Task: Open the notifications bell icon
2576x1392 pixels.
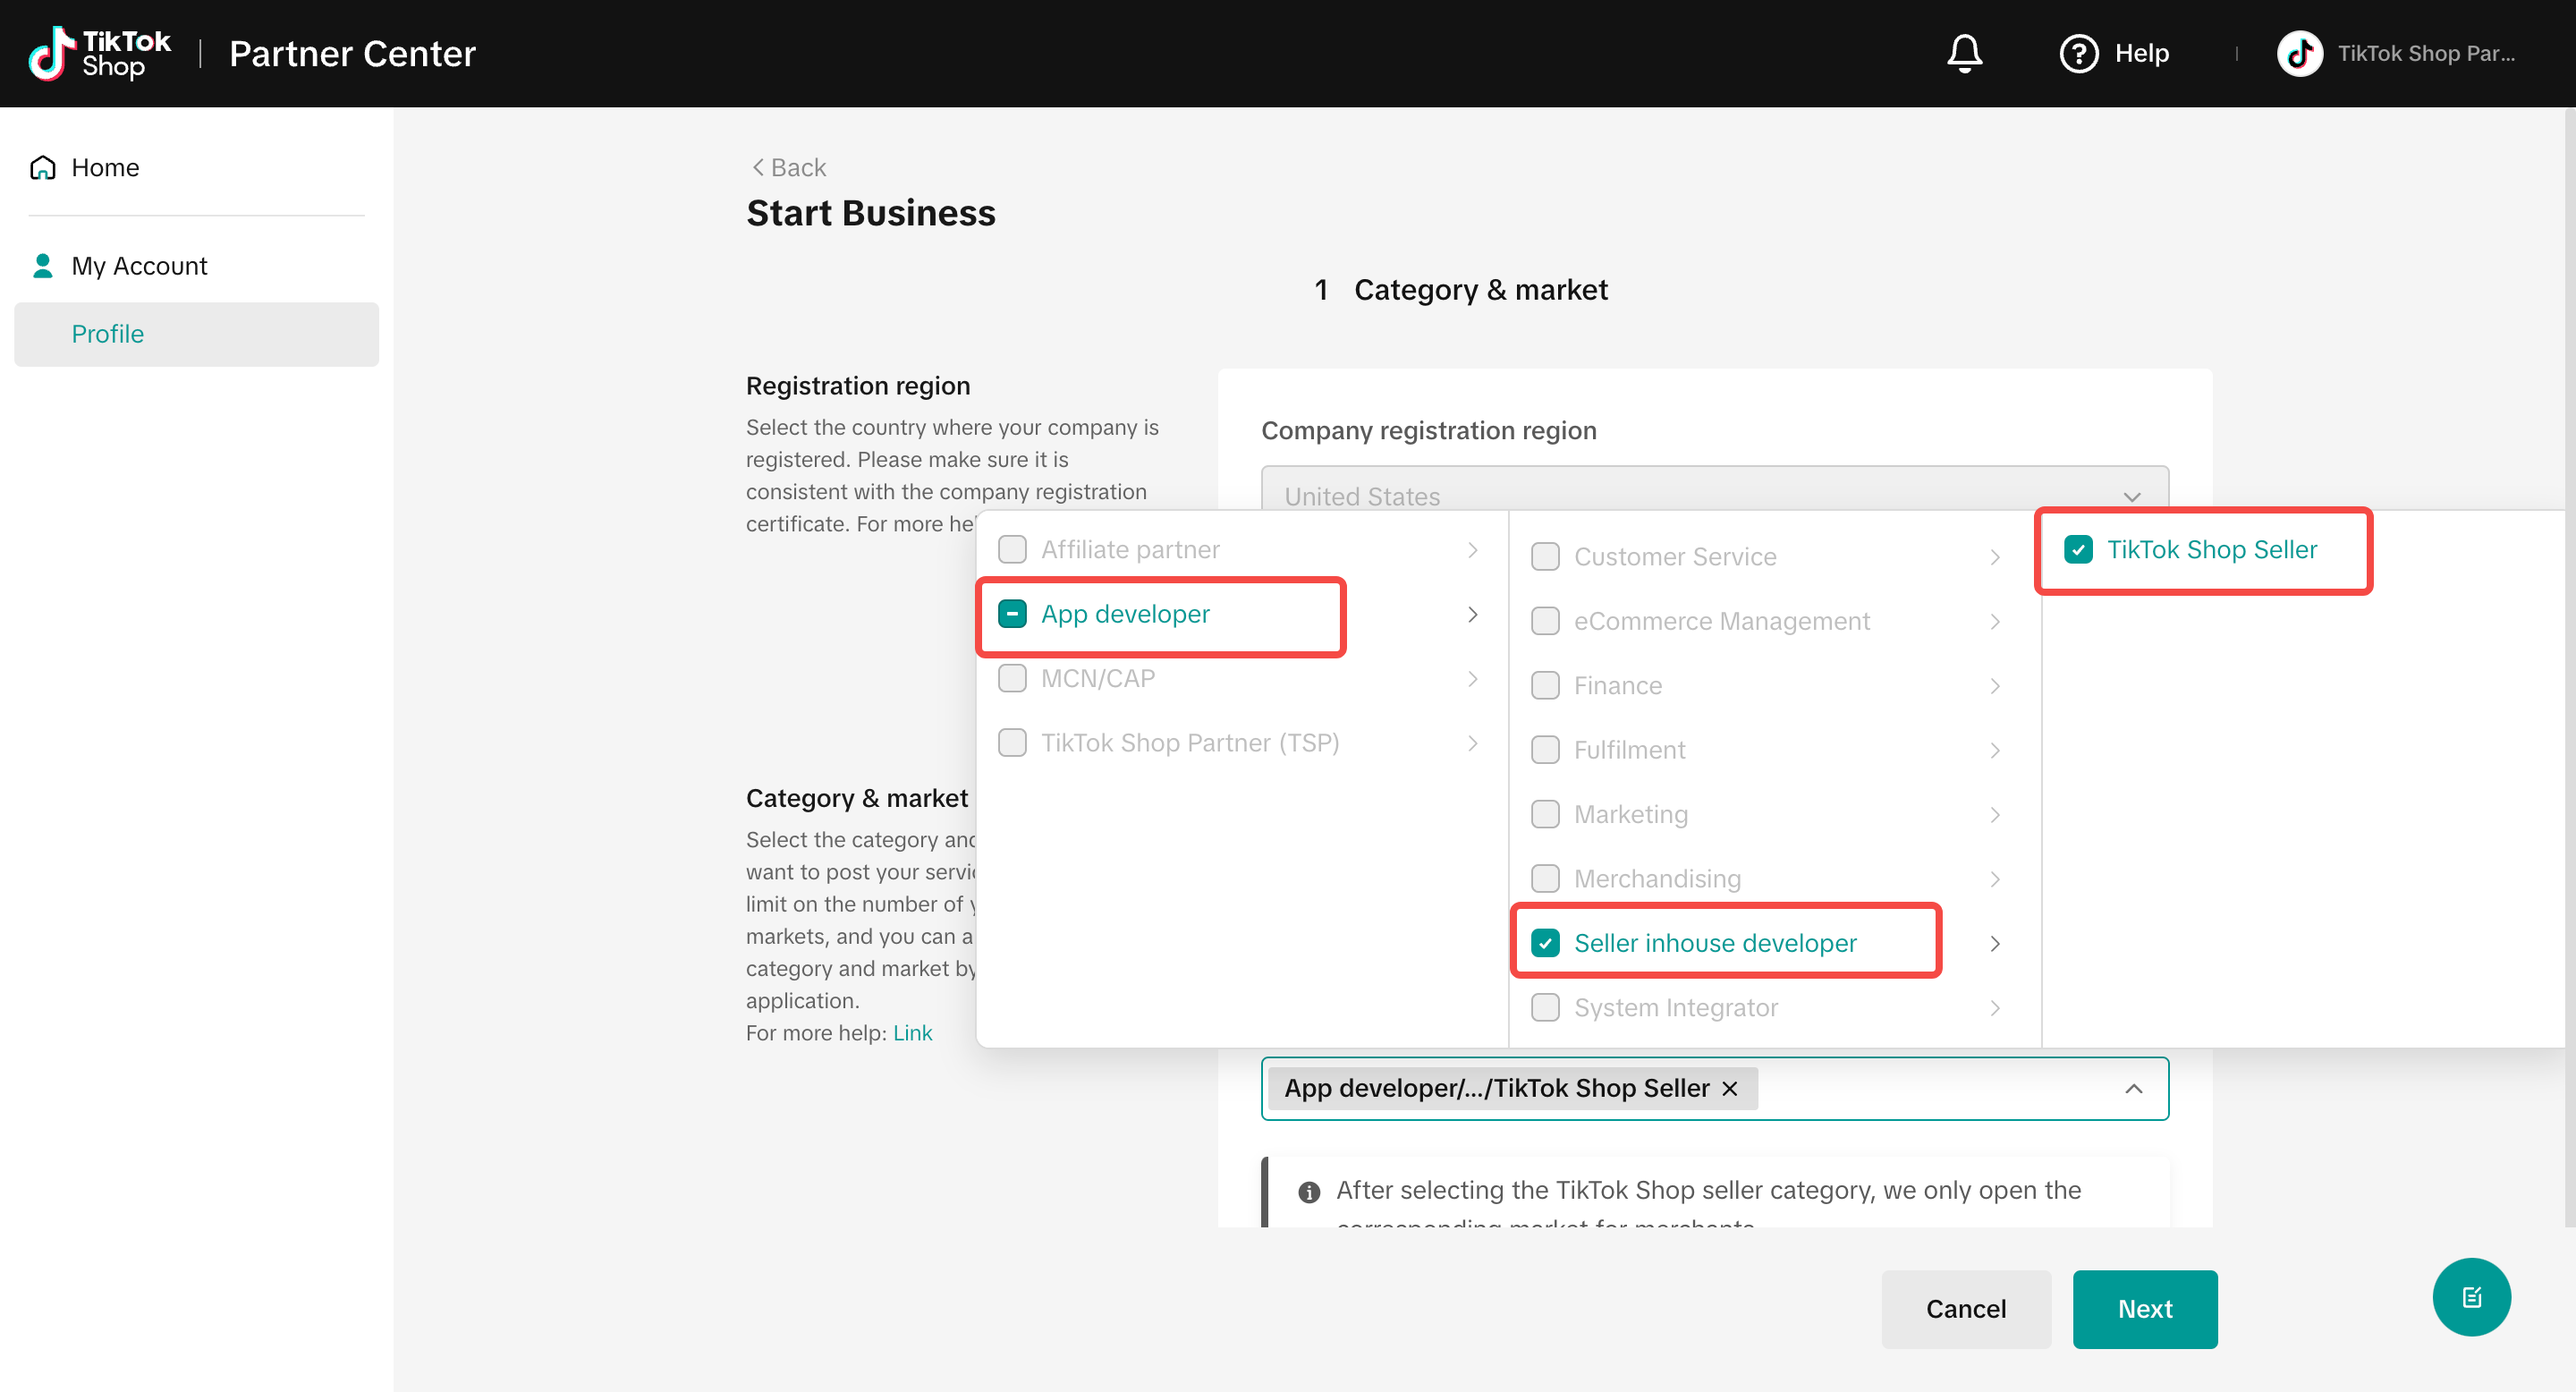Action: (1964, 53)
